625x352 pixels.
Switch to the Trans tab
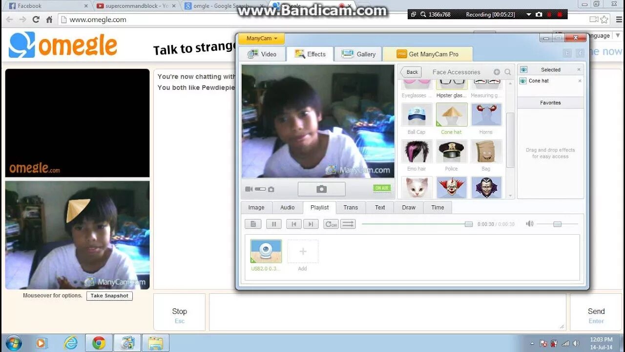coord(351,208)
